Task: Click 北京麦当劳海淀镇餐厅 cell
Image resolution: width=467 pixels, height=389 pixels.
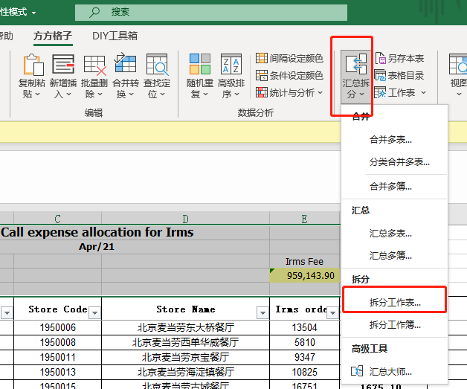Action: click(185, 373)
